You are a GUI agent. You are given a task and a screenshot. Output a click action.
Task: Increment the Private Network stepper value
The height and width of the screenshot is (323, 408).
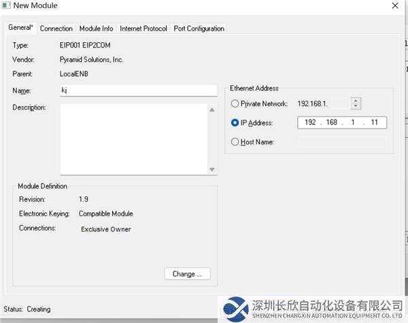pos(356,101)
